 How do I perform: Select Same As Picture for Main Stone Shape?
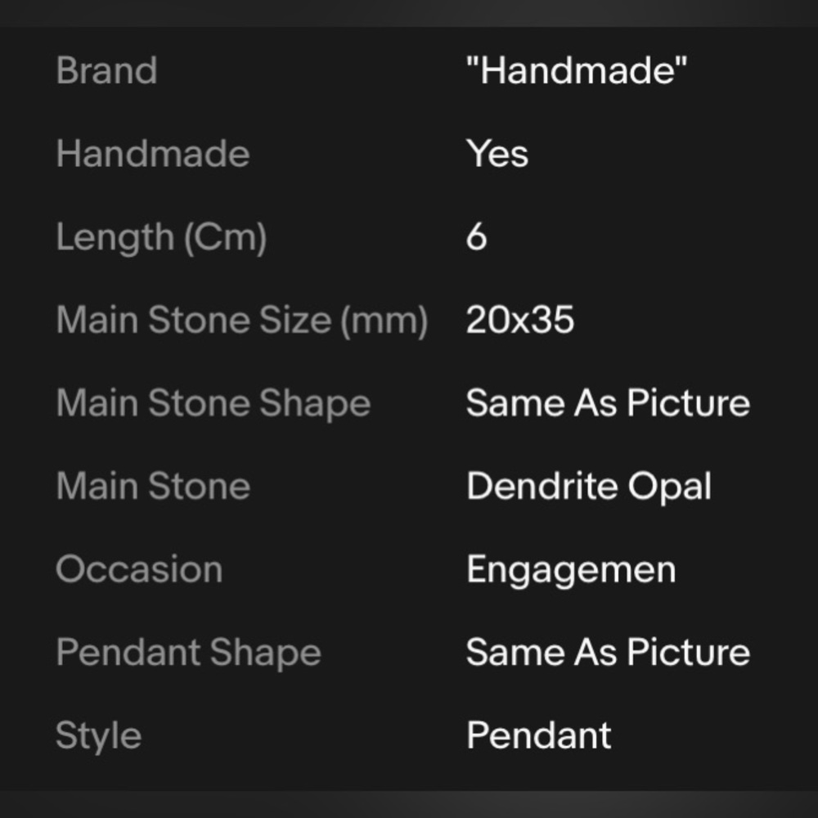click(609, 402)
